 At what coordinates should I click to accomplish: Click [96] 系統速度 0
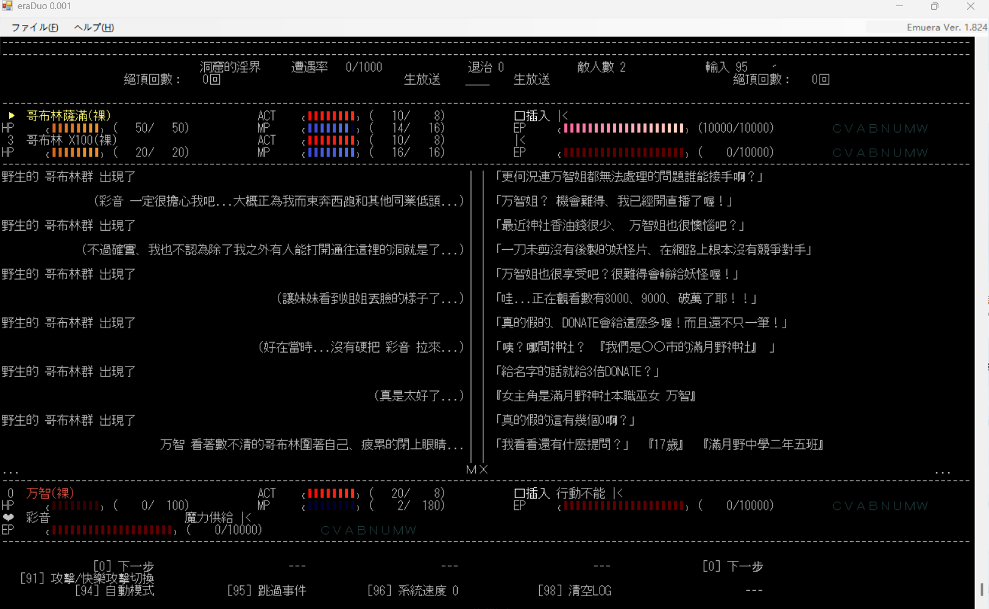coord(413,591)
